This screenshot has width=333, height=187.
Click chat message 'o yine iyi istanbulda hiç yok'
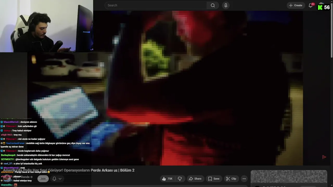pos(28,164)
